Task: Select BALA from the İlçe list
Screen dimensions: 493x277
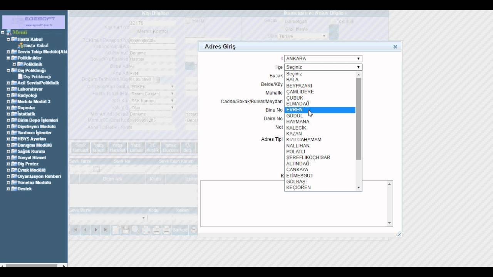Action: (320, 80)
